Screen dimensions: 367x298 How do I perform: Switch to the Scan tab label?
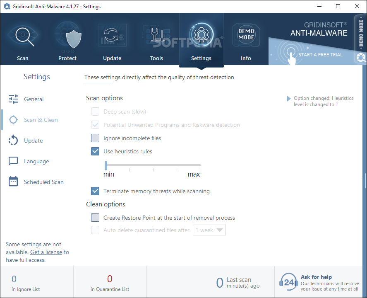23,58
